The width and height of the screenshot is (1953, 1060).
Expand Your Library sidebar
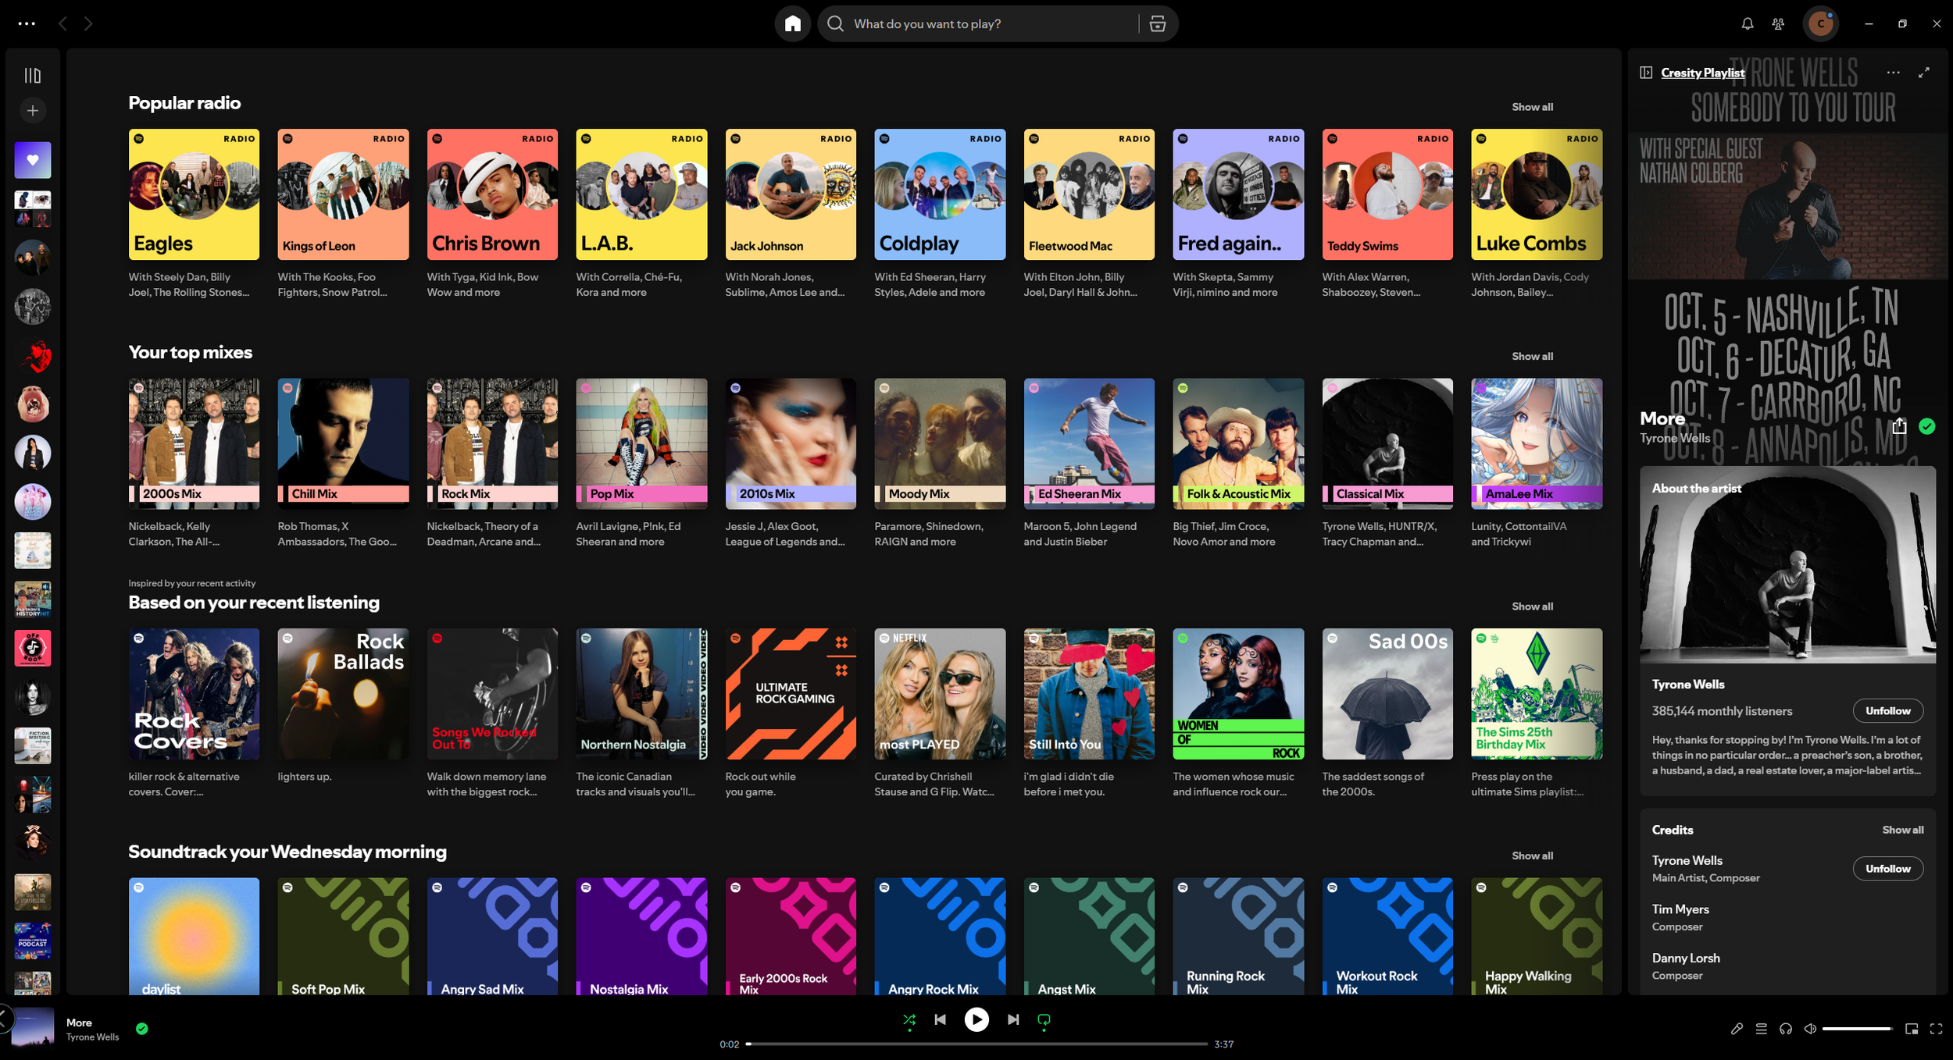(x=33, y=75)
